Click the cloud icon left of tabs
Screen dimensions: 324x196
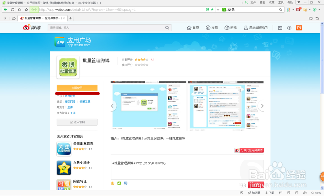[14, 18]
